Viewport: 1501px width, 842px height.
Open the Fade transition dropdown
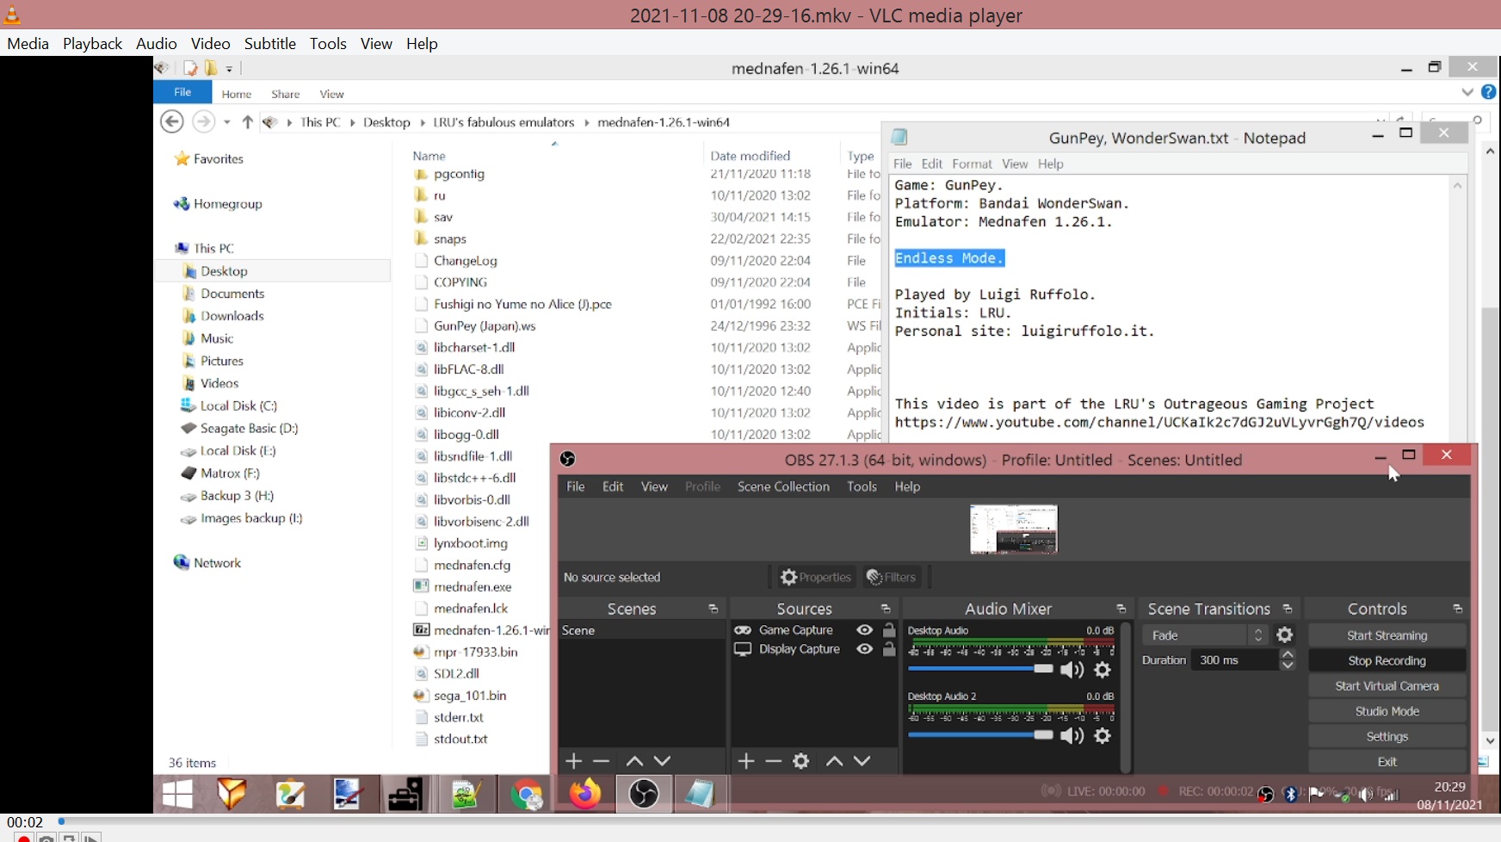tap(1205, 635)
